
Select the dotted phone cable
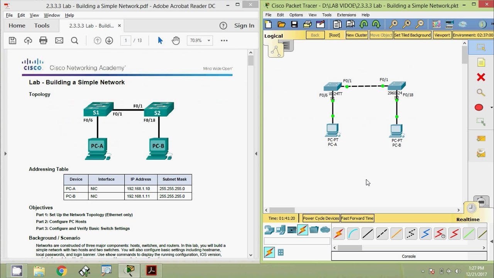411,234
